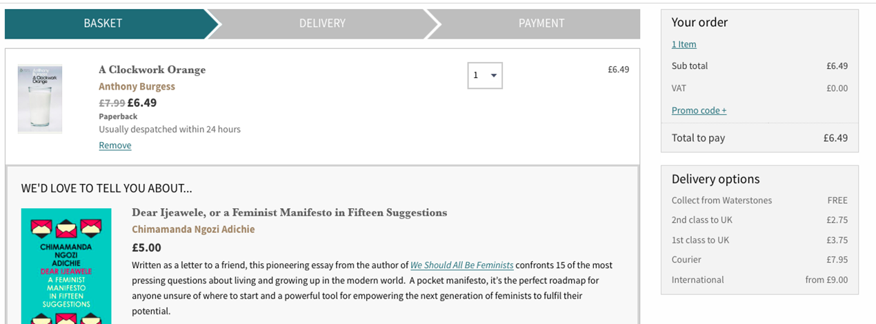Open the quantity dropdown for A Clockwork Orange
This screenshot has height=324, width=876.
[485, 75]
